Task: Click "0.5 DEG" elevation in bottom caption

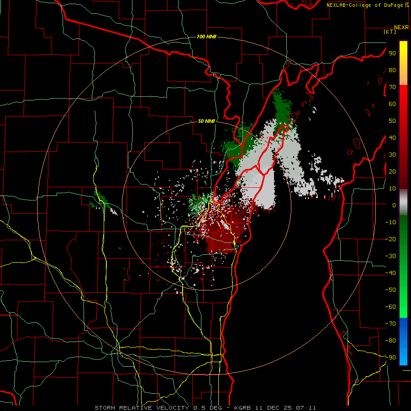Action: [x=208, y=408]
